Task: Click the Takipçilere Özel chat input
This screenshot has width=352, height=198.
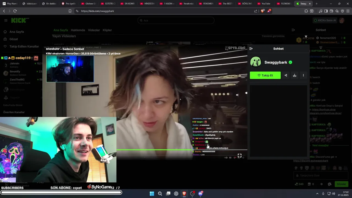Action: pyautogui.click(x=321, y=175)
